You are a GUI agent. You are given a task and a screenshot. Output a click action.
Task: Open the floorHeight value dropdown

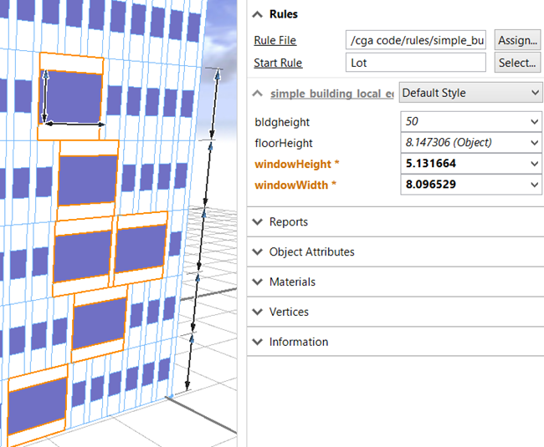tap(535, 143)
